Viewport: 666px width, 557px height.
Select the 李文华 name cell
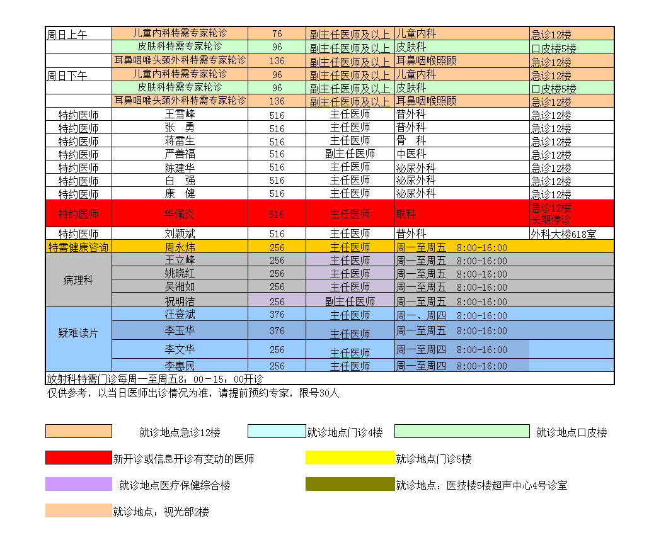tap(180, 349)
